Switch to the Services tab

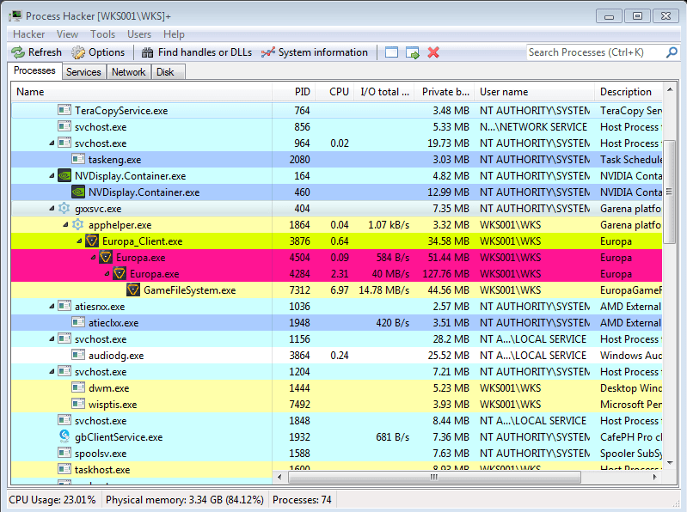tap(83, 72)
